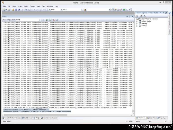Click the Toolbox wrench icon in toolbar

[121, 10]
